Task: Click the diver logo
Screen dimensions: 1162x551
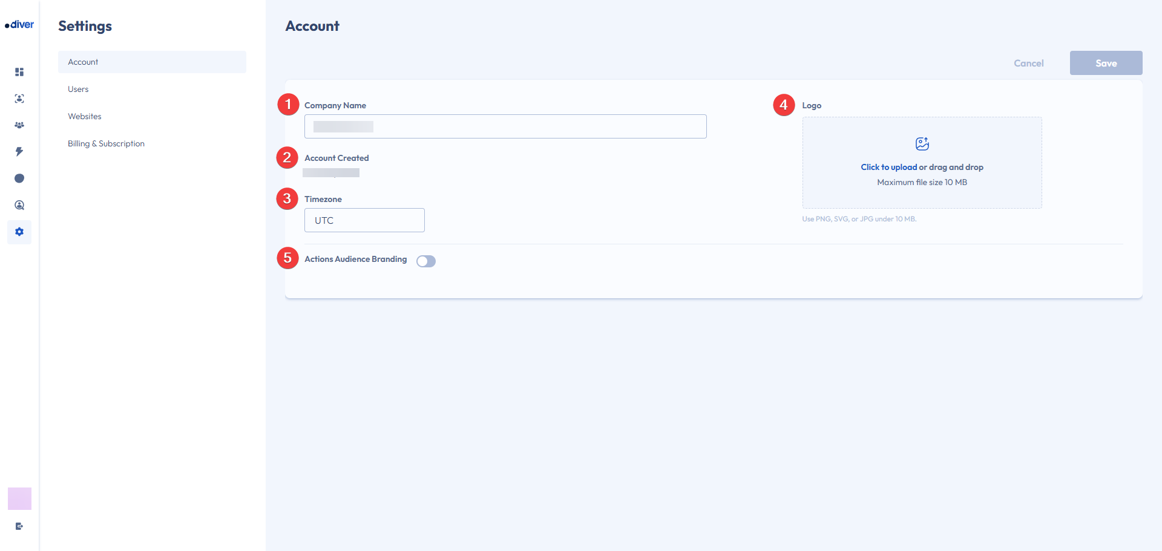Action: click(19, 25)
